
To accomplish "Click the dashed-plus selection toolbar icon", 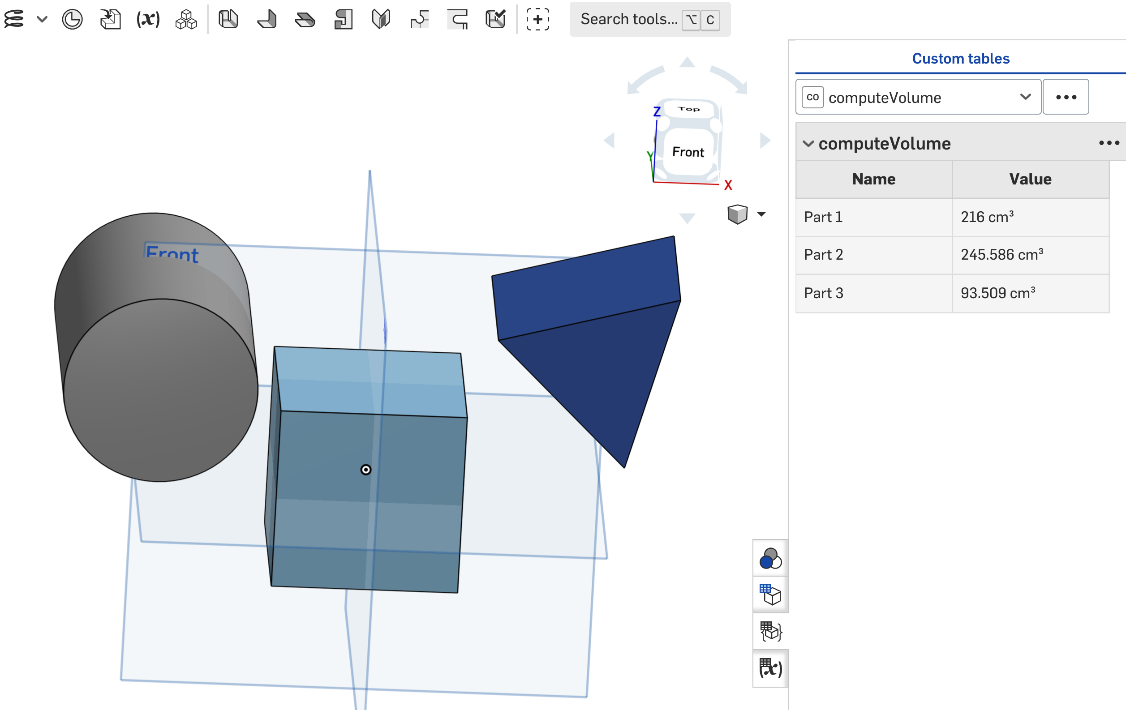I will (x=537, y=19).
